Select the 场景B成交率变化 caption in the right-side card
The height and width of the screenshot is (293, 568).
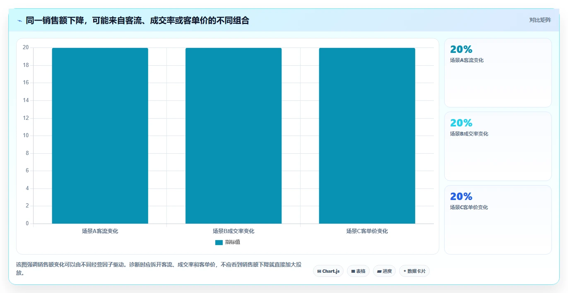[x=469, y=134]
